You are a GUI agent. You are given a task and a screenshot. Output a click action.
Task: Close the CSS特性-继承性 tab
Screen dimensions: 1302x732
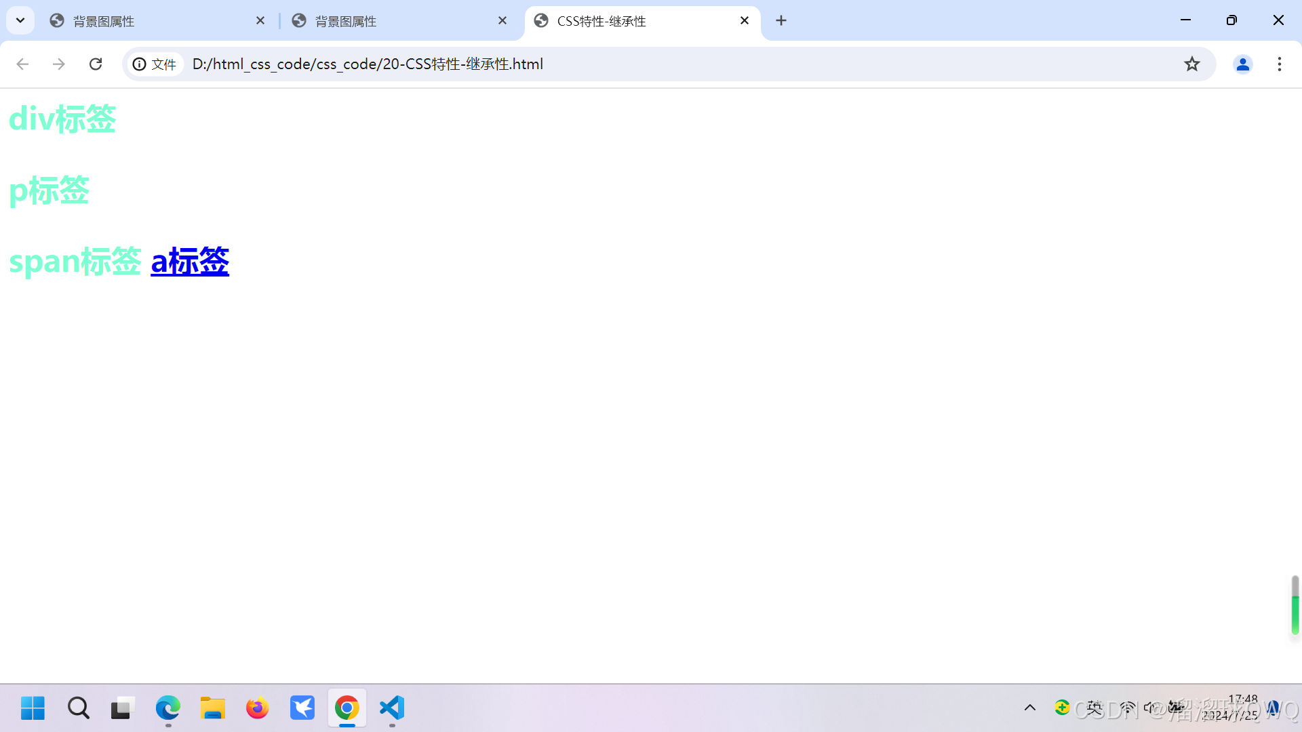pos(745,21)
